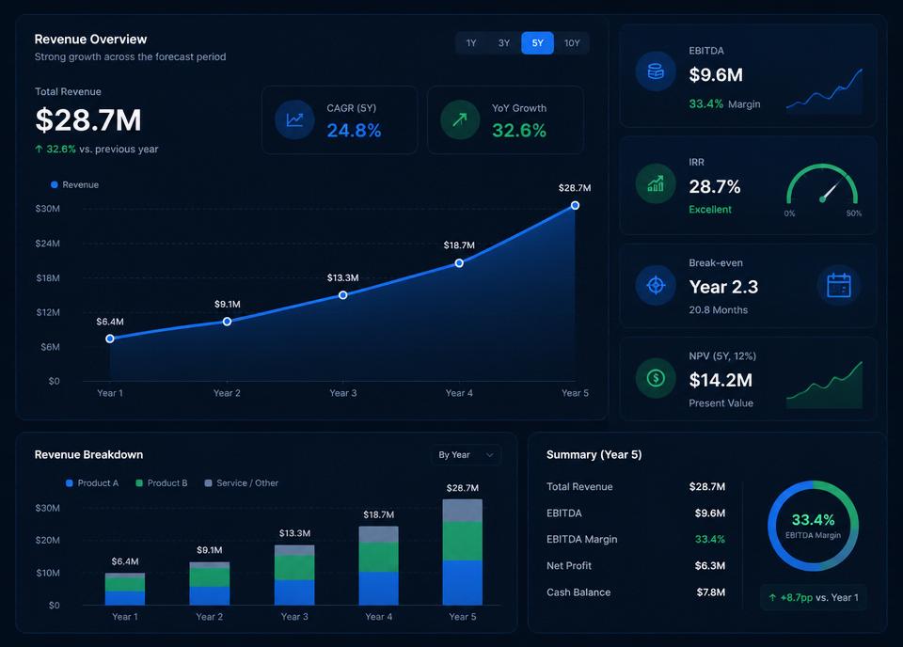This screenshot has height=647, width=903.
Task: Click the Summary Total Revenue row
Action: pyautogui.click(x=636, y=486)
